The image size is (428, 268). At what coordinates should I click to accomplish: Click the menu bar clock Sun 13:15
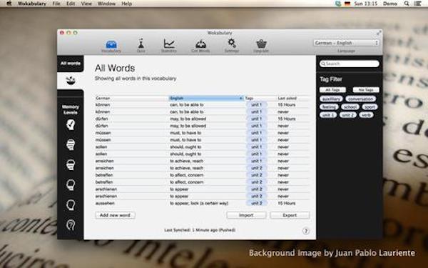[x=366, y=4]
